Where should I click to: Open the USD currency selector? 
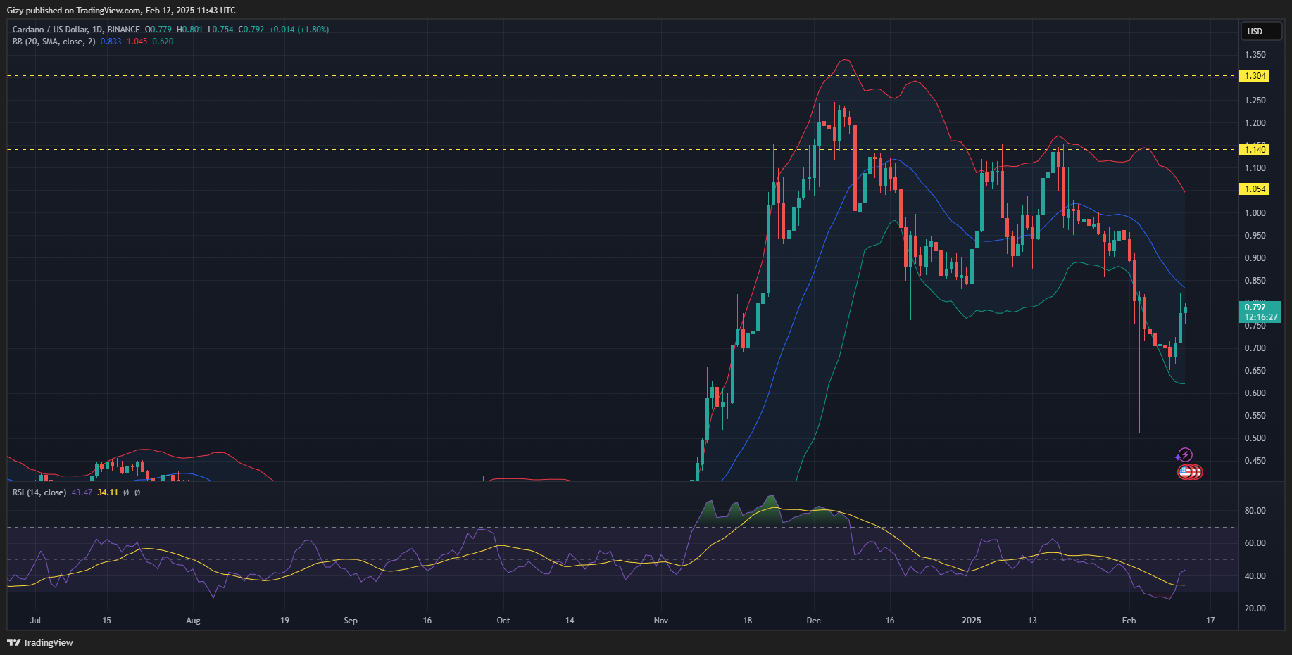click(1260, 31)
